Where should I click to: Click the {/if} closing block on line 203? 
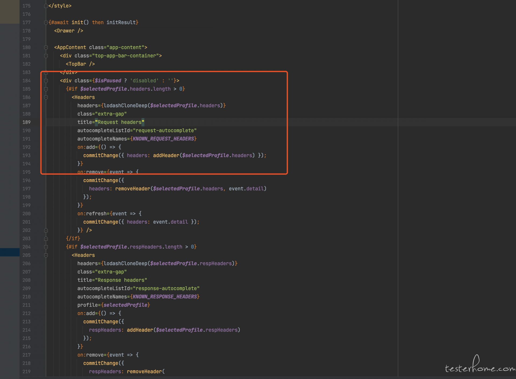point(73,239)
